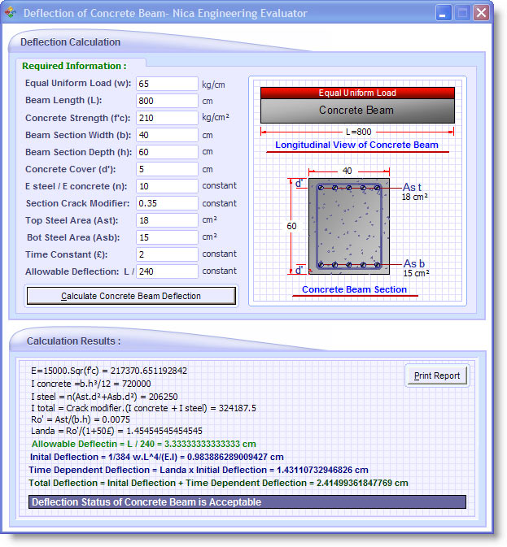
Task: Edit the Beam Section Depth (h) value
Action: coord(167,152)
